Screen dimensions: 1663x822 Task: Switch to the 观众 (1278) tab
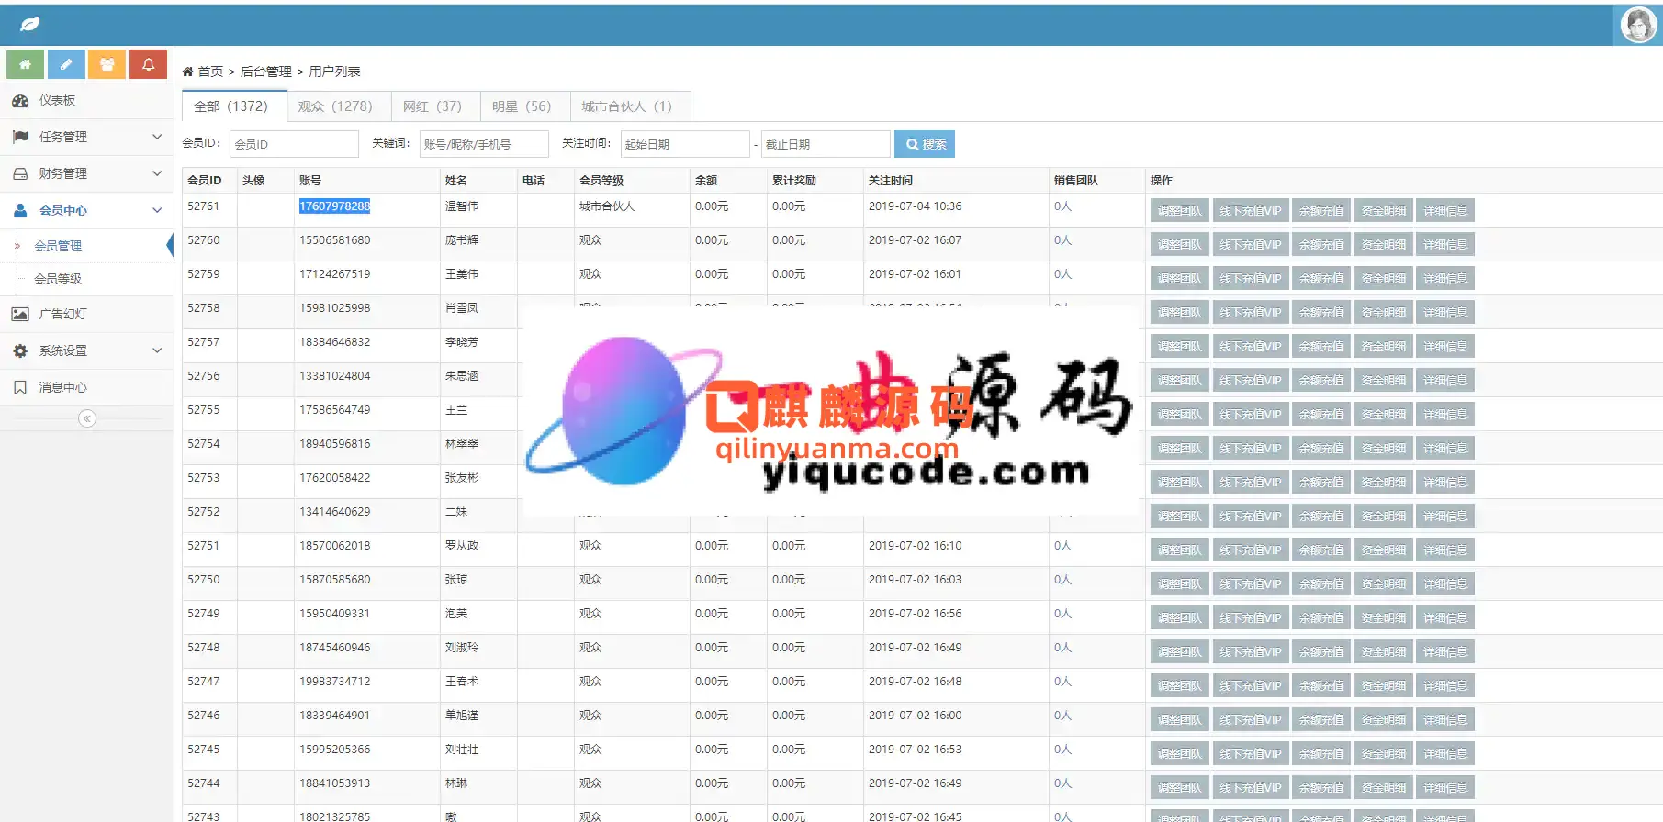[339, 106]
